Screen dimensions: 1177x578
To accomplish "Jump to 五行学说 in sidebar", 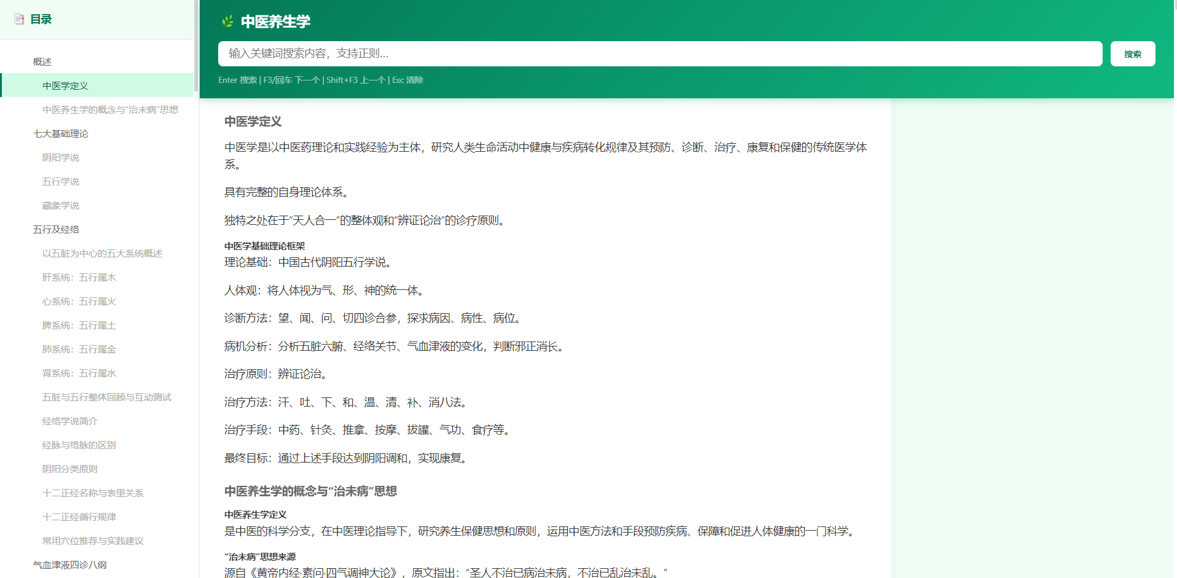I will 60,181.
